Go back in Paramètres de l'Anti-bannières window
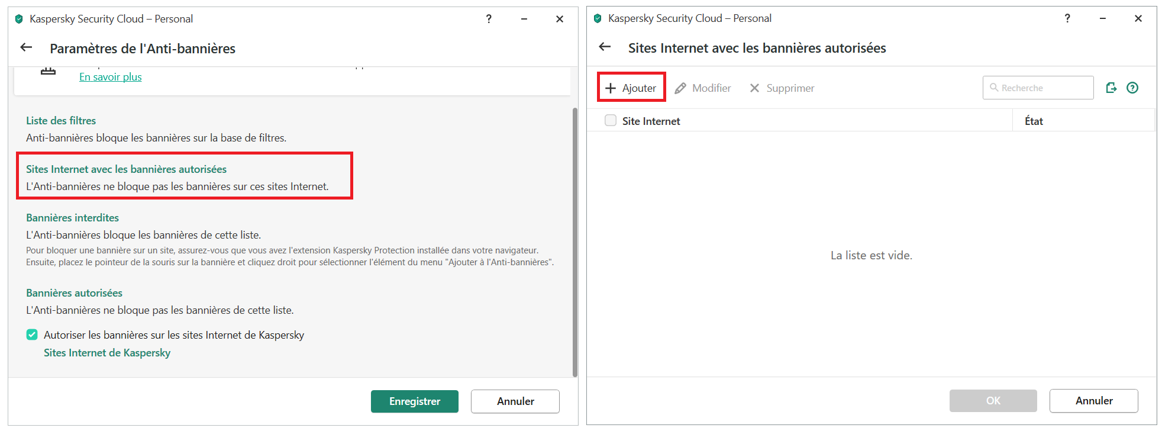Image resolution: width=1162 pixels, height=431 pixels. click(26, 47)
